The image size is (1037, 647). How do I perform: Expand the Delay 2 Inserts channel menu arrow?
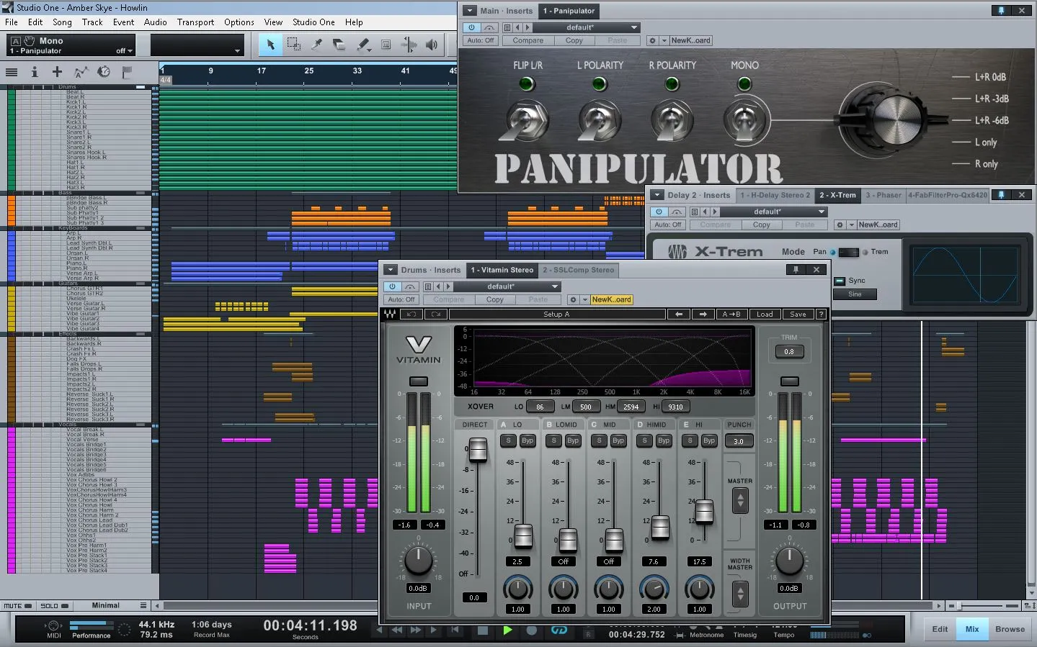pyautogui.click(x=657, y=195)
